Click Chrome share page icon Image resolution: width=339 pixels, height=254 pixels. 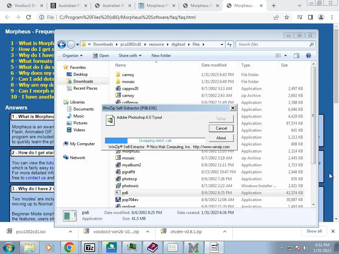click(x=276, y=17)
